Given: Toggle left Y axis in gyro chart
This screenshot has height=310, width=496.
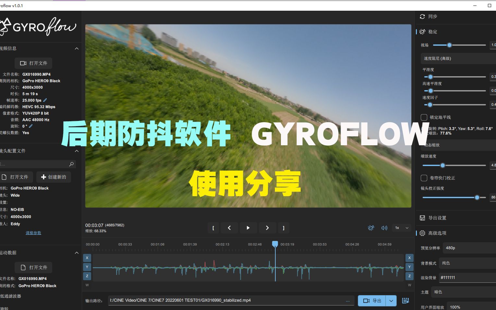Looking at the screenshot, I should [x=87, y=267].
